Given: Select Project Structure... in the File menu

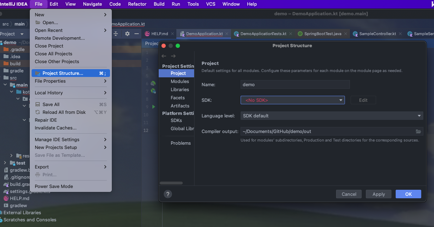Looking at the screenshot, I should click(x=71, y=73).
